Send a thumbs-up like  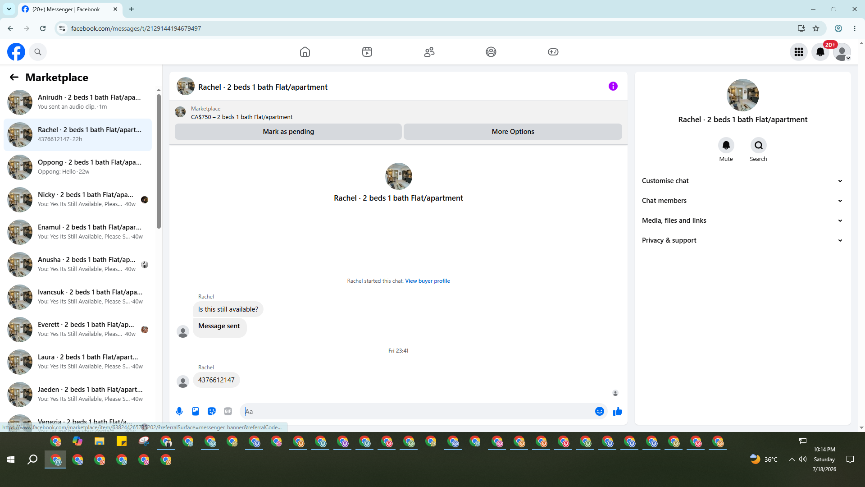click(618, 411)
